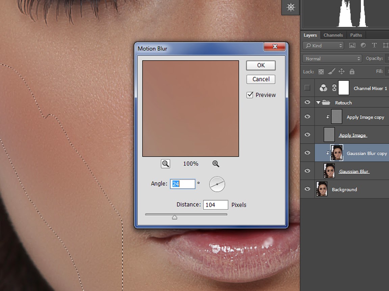Click the Distance slider handle
Image resolution: width=389 pixels, height=291 pixels.
click(174, 217)
